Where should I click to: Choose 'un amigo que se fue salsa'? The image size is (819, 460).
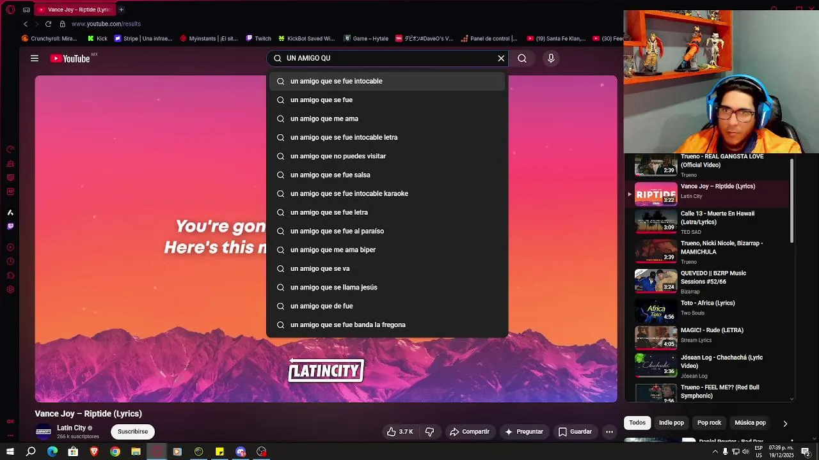click(x=387, y=175)
